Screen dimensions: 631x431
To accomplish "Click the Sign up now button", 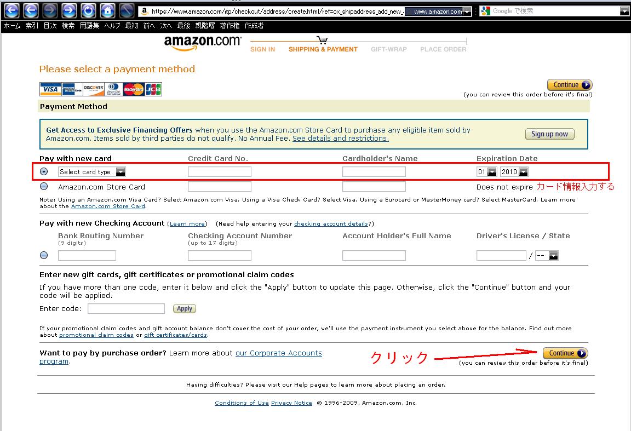I will pos(550,134).
